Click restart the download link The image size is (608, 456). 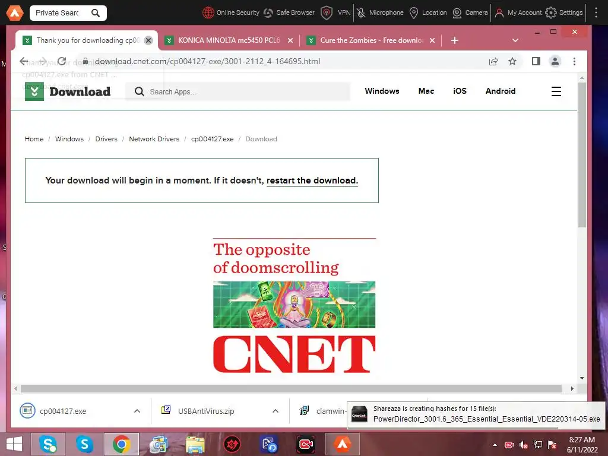(x=312, y=180)
